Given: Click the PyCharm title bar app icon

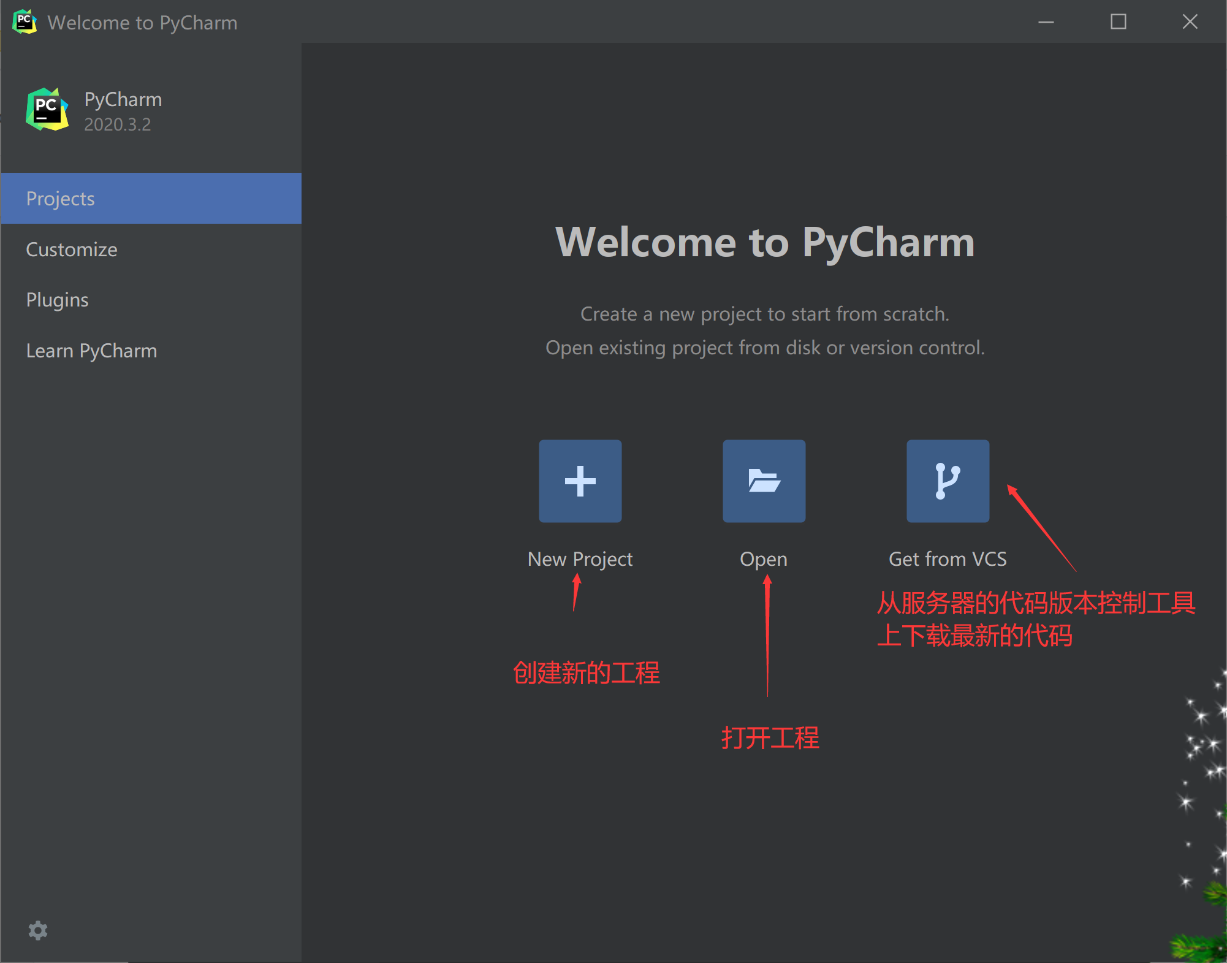Looking at the screenshot, I should click(x=25, y=22).
